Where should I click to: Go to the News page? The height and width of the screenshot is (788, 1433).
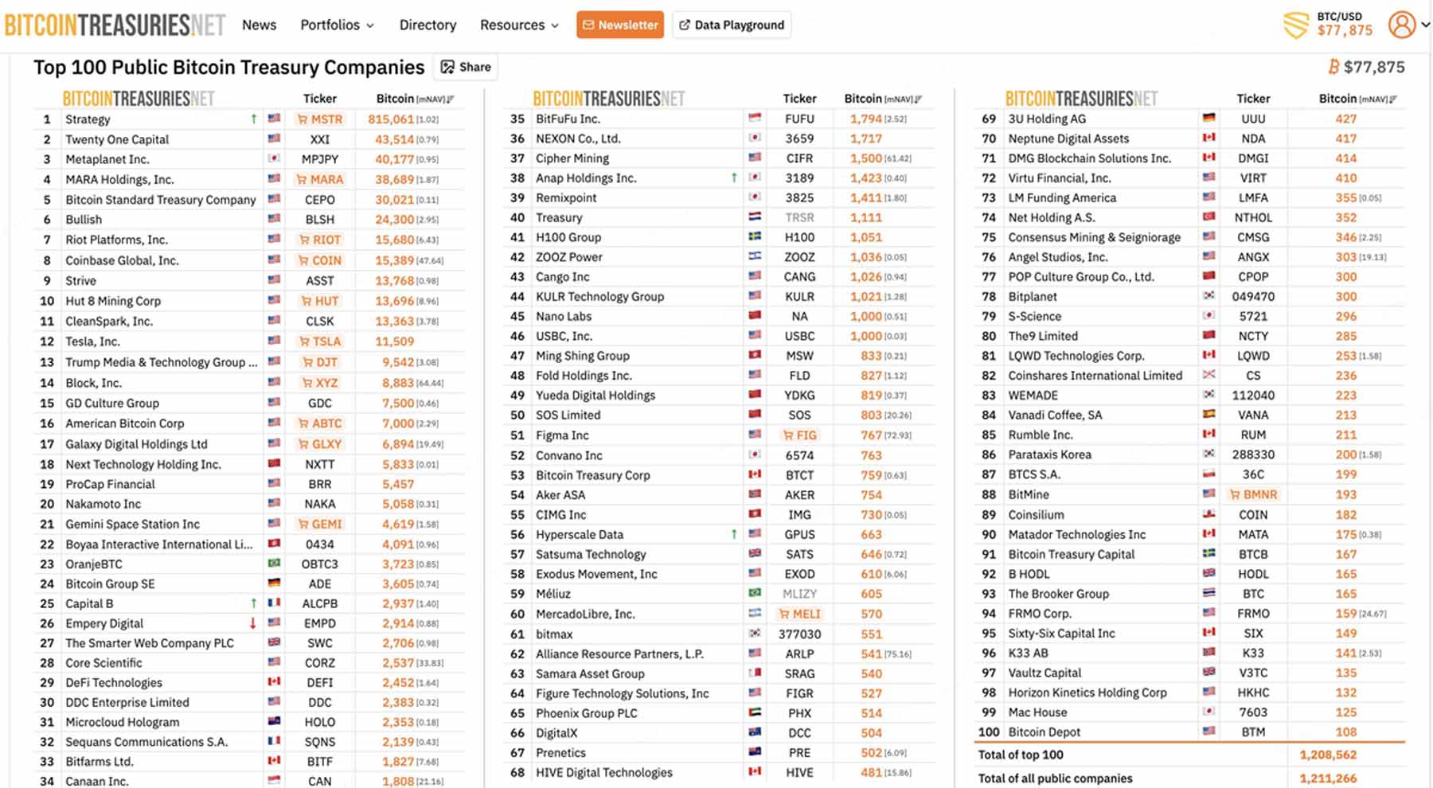260,25
